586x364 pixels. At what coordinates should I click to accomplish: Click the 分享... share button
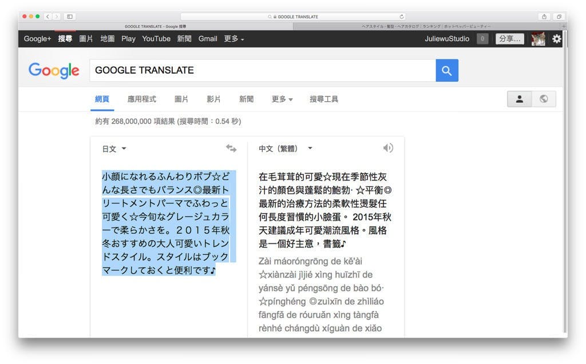(x=510, y=39)
